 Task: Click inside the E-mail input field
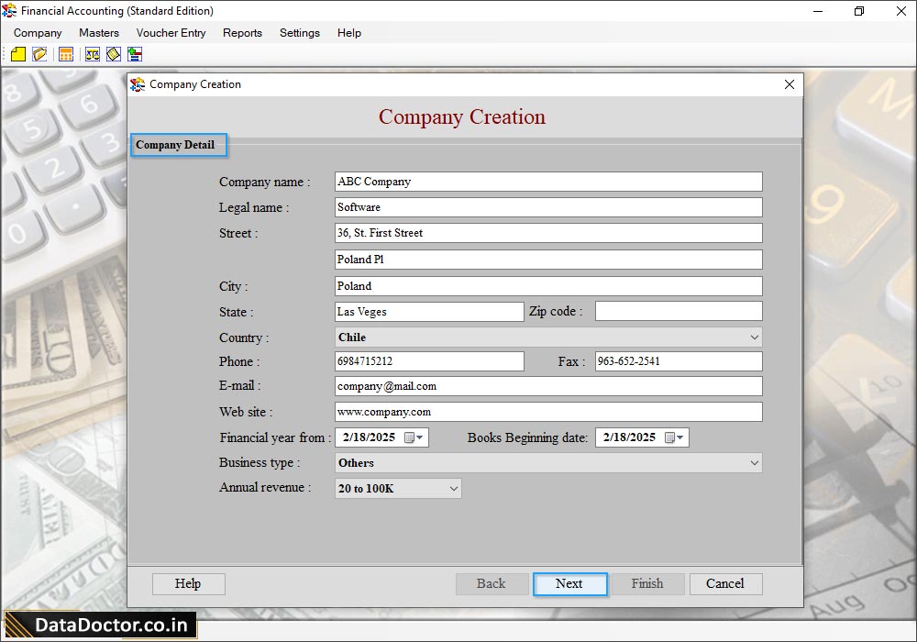547,386
